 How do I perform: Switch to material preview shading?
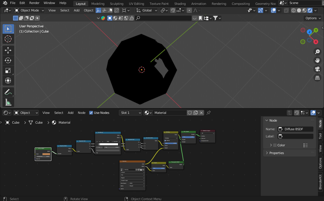point(304,10)
